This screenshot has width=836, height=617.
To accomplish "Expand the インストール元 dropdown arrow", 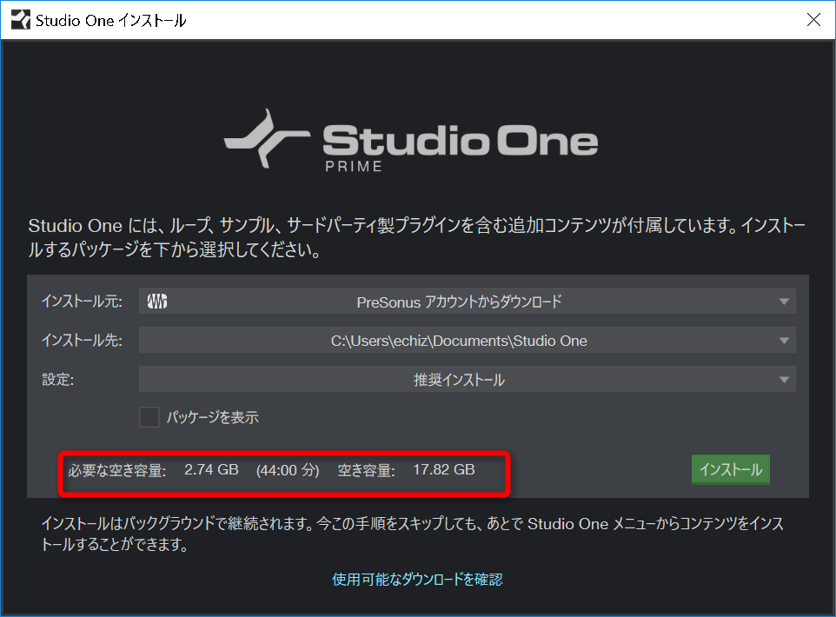I will [x=786, y=301].
